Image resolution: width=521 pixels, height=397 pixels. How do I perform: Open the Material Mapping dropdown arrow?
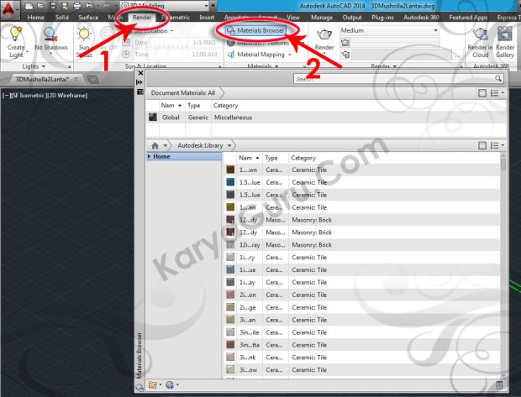[290, 55]
